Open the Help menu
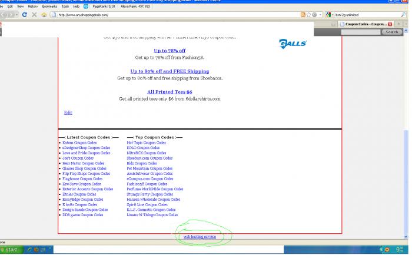Screen dimensions: 412x258 coord(76,6)
